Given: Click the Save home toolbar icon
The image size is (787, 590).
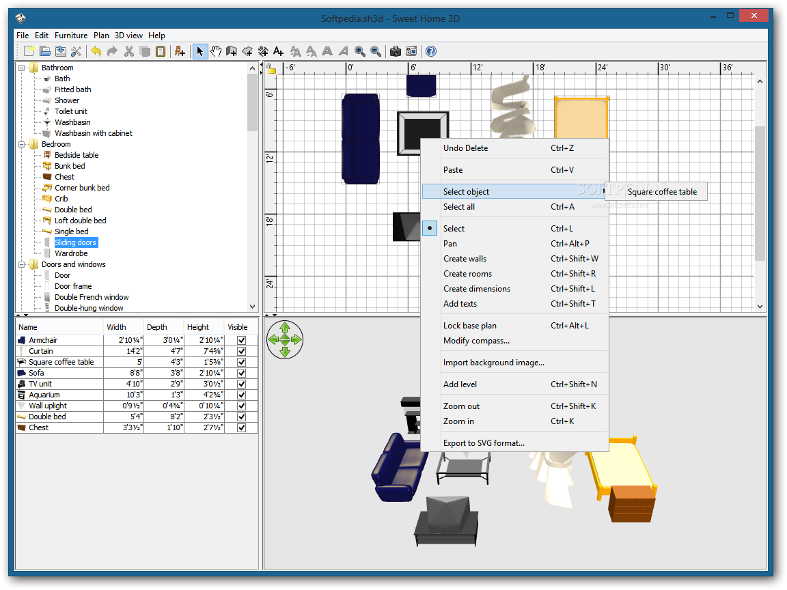Looking at the screenshot, I should coord(61,51).
